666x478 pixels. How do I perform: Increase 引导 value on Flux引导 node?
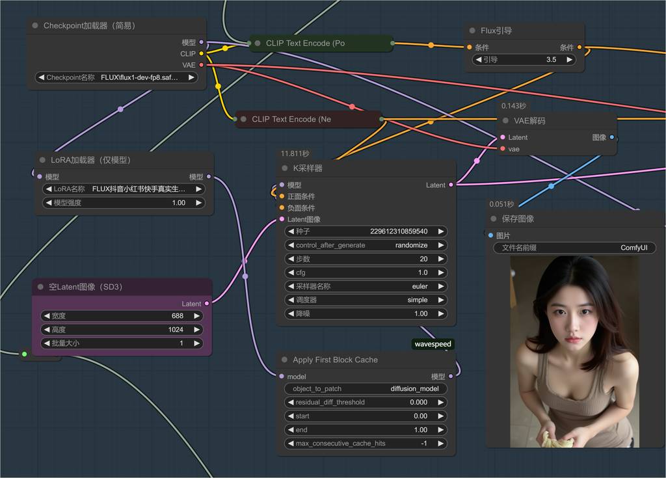tap(570, 60)
